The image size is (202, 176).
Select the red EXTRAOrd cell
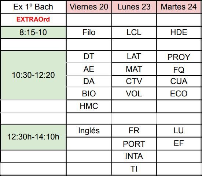tap(33, 20)
